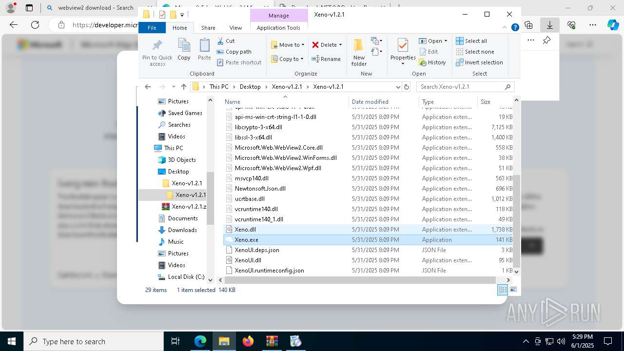Image resolution: width=624 pixels, height=351 pixels.
Task: Select Local Disk (C:) in navigation pane
Action: (186, 277)
